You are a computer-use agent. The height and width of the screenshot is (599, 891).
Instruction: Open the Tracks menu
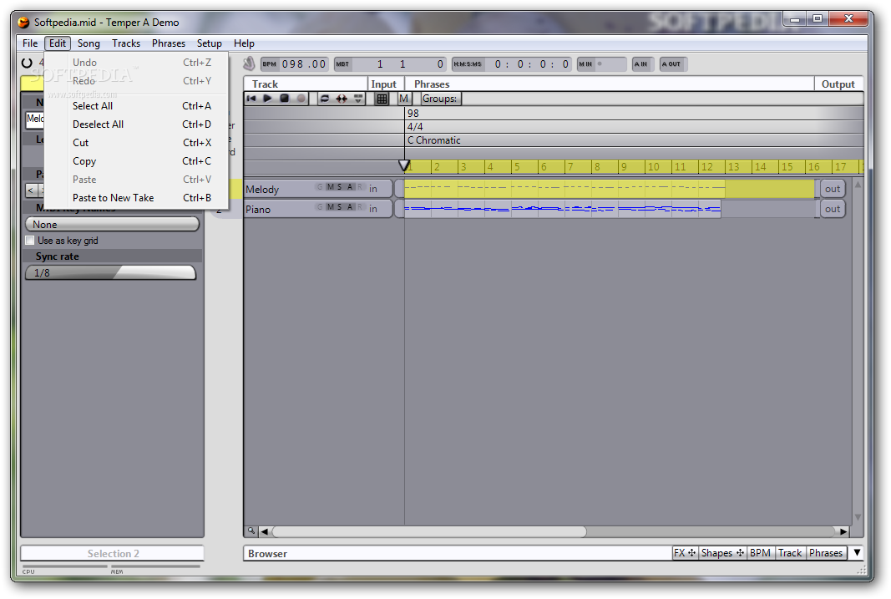(126, 43)
